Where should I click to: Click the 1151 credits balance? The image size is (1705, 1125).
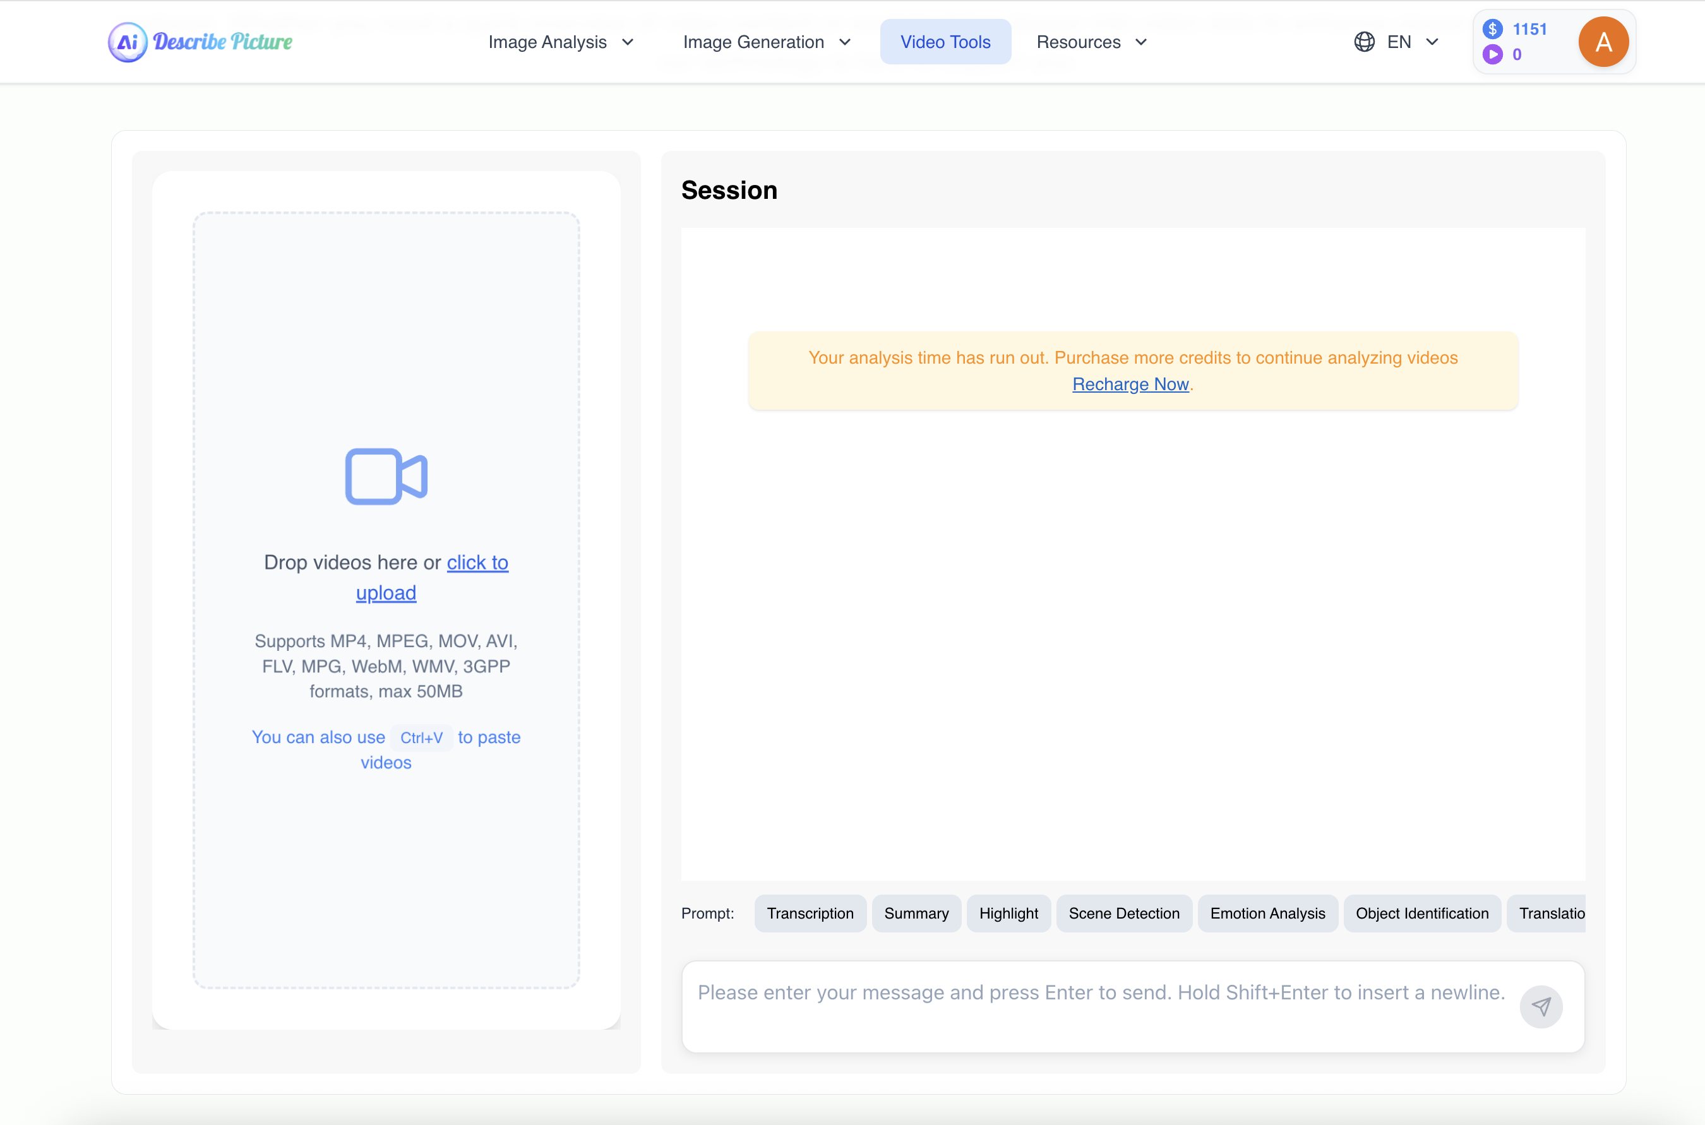click(x=1529, y=30)
